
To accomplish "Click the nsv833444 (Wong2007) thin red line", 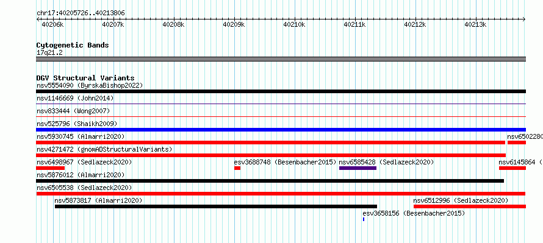I will (x=281, y=116).
